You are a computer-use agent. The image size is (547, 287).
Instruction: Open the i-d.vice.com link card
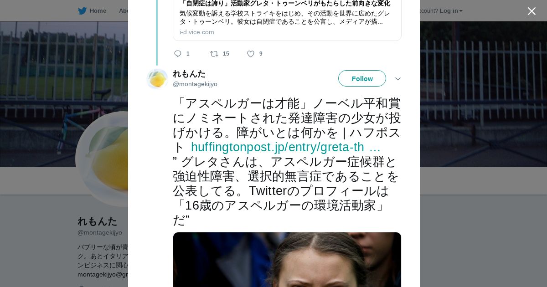point(287,20)
